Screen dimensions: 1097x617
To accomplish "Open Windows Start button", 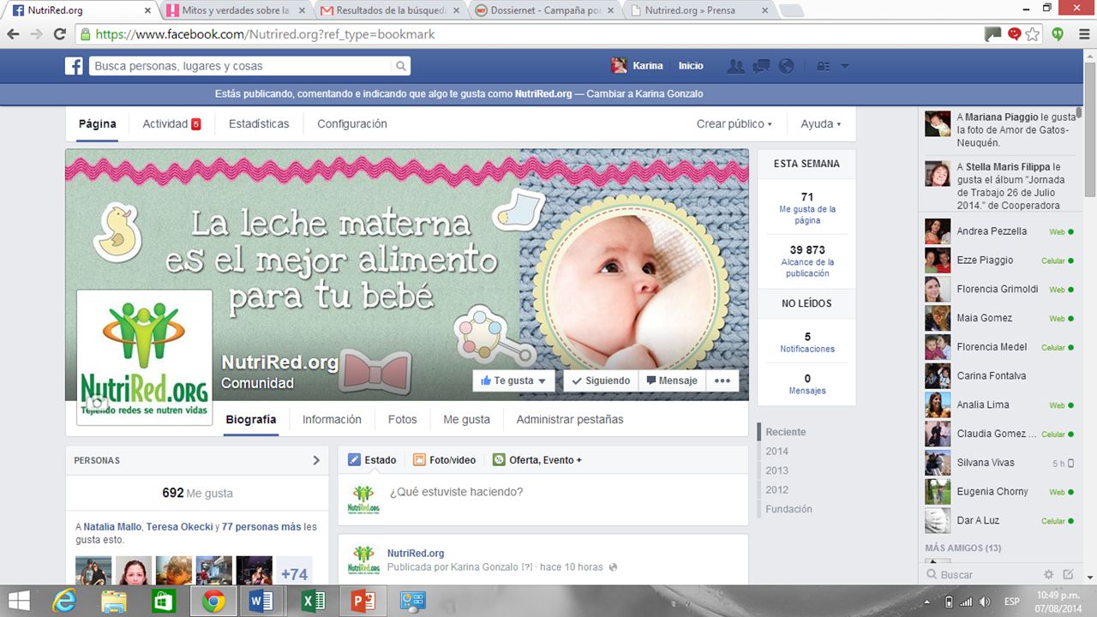I will [19, 601].
